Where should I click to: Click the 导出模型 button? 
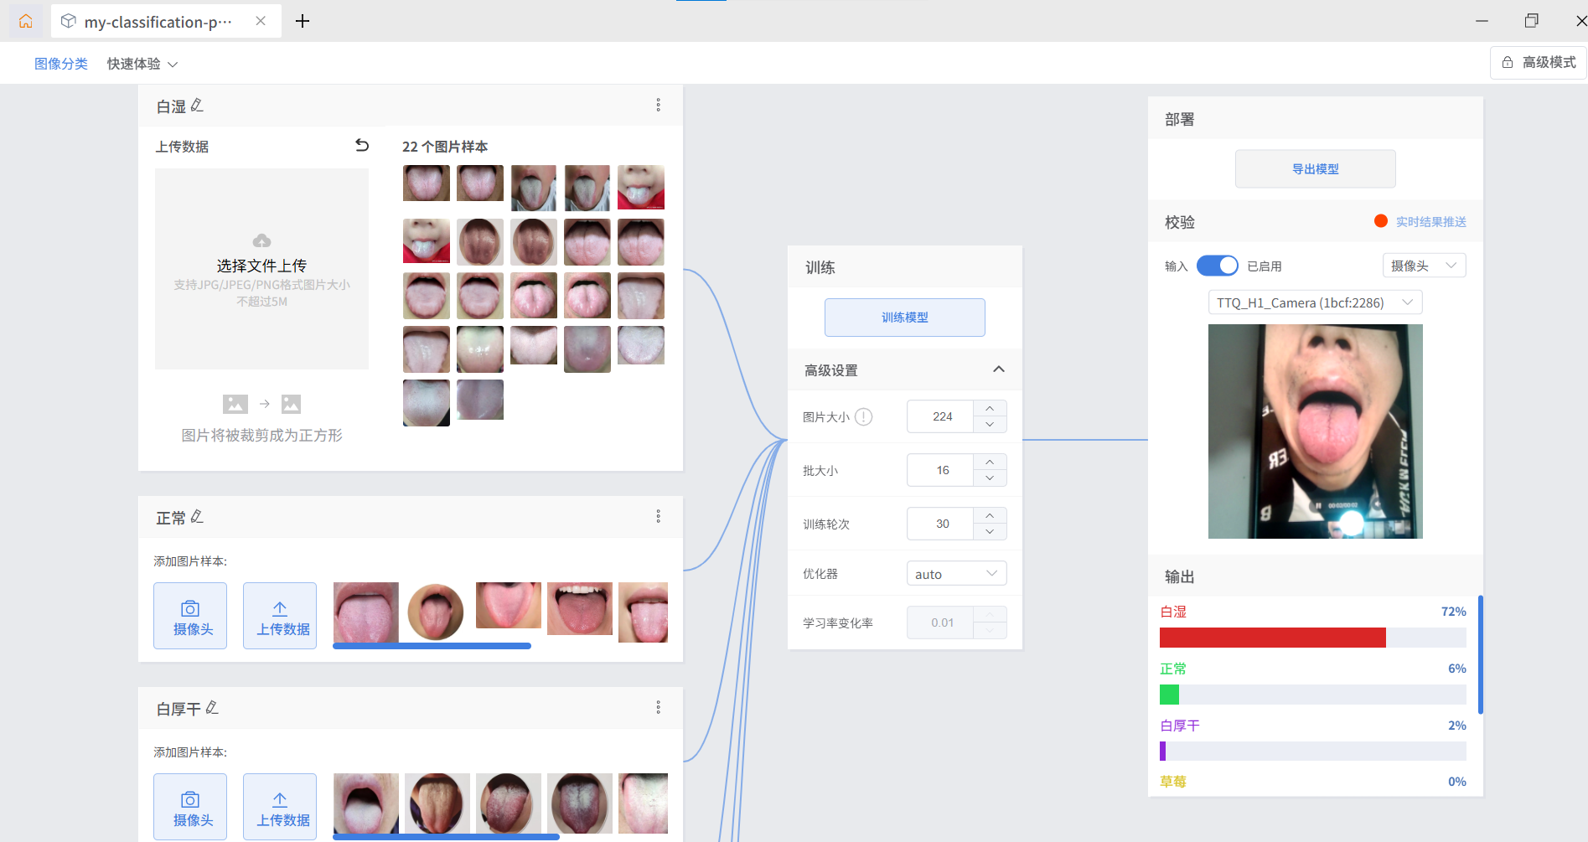point(1315,169)
